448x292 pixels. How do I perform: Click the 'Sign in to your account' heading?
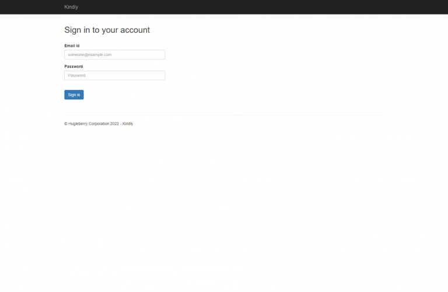tap(107, 30)
